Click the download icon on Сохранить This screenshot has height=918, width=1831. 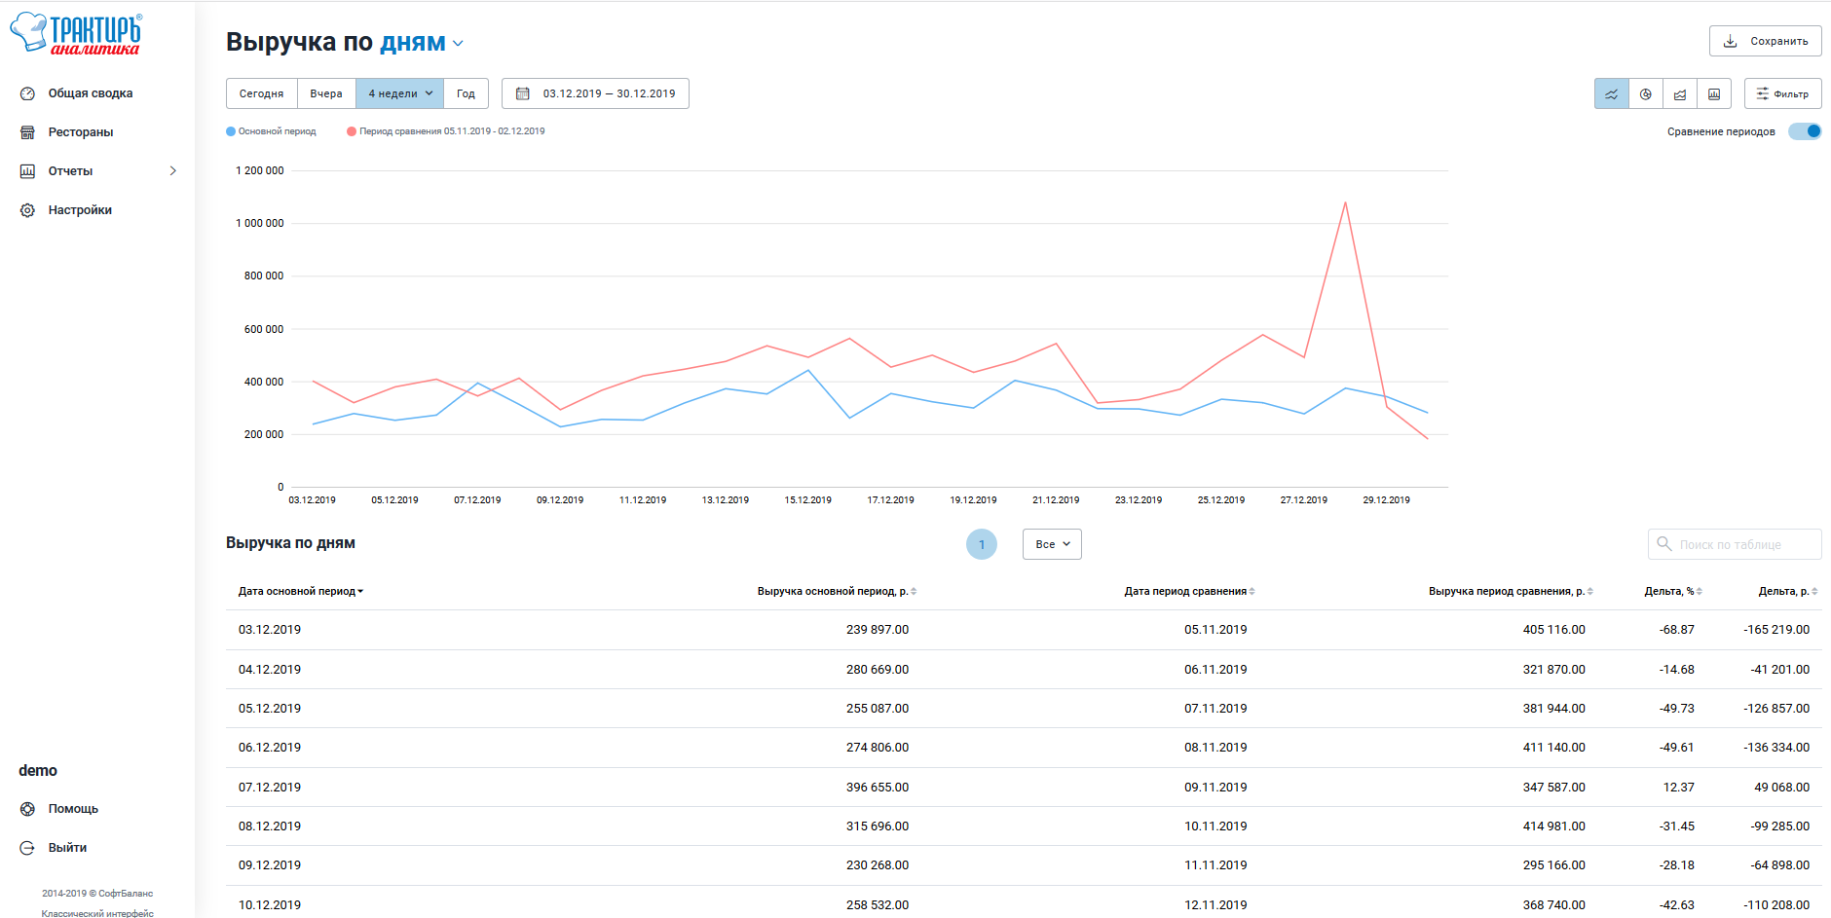point(1731,42)
